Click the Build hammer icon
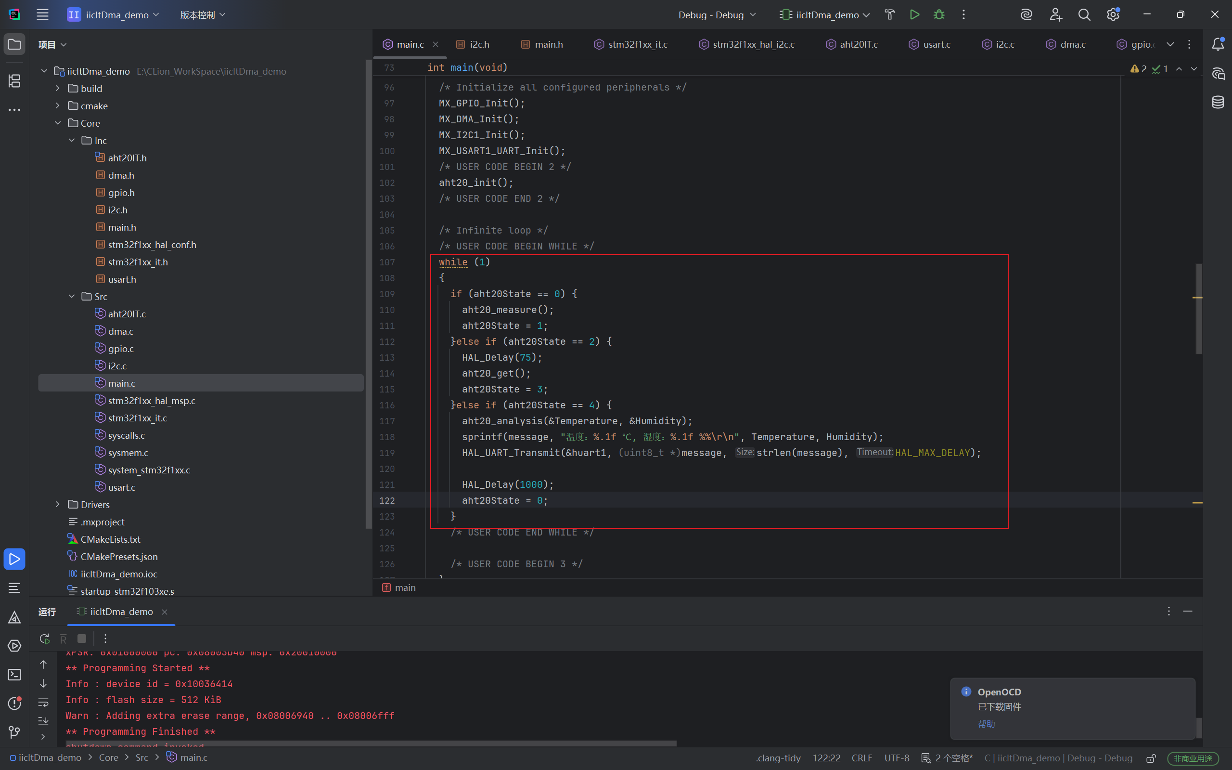1232x770 pixels. coord(889,15)
